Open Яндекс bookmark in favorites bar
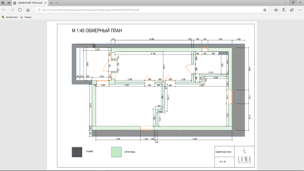304x171 pixels. tap(26, 17)
